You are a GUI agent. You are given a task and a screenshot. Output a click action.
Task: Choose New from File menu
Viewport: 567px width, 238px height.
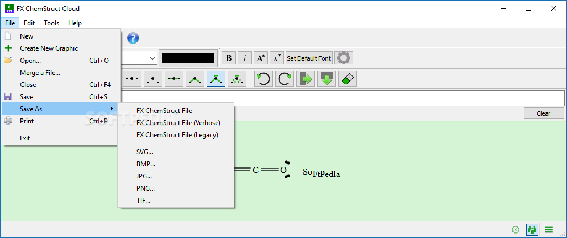click(60, 36)
